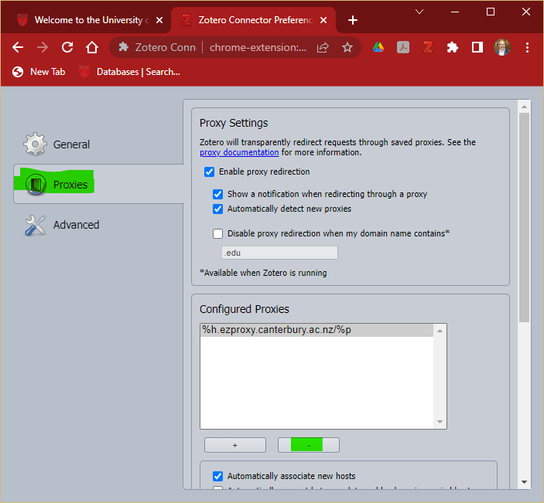Viewport: 544px width, 503px height.
Task: Add a new proxy with plus button
Action: click(235, 445)
